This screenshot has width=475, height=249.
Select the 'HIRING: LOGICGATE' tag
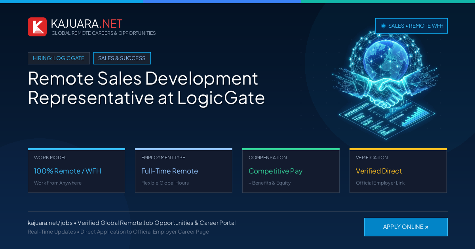(59, 58)
